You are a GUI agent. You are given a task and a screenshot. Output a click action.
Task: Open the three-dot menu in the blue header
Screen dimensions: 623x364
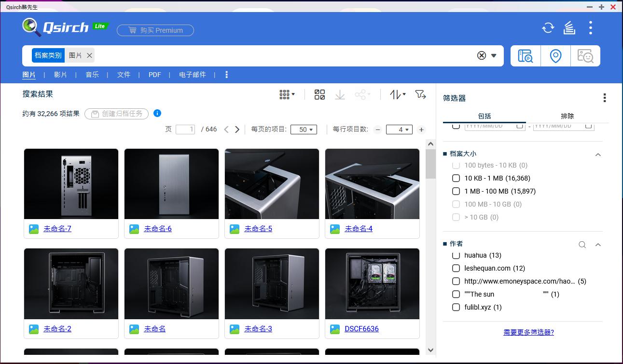590,27
